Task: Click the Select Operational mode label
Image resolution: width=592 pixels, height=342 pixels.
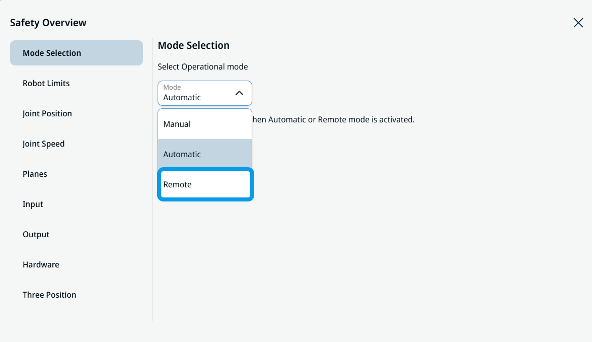Action: 203,66
